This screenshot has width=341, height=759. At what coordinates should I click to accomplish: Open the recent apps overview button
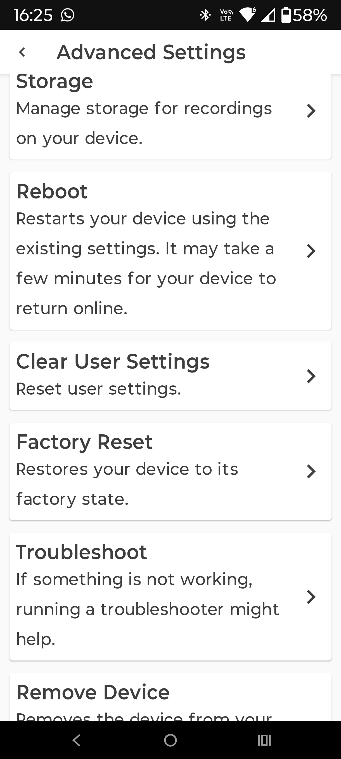(x=264, y=740)
